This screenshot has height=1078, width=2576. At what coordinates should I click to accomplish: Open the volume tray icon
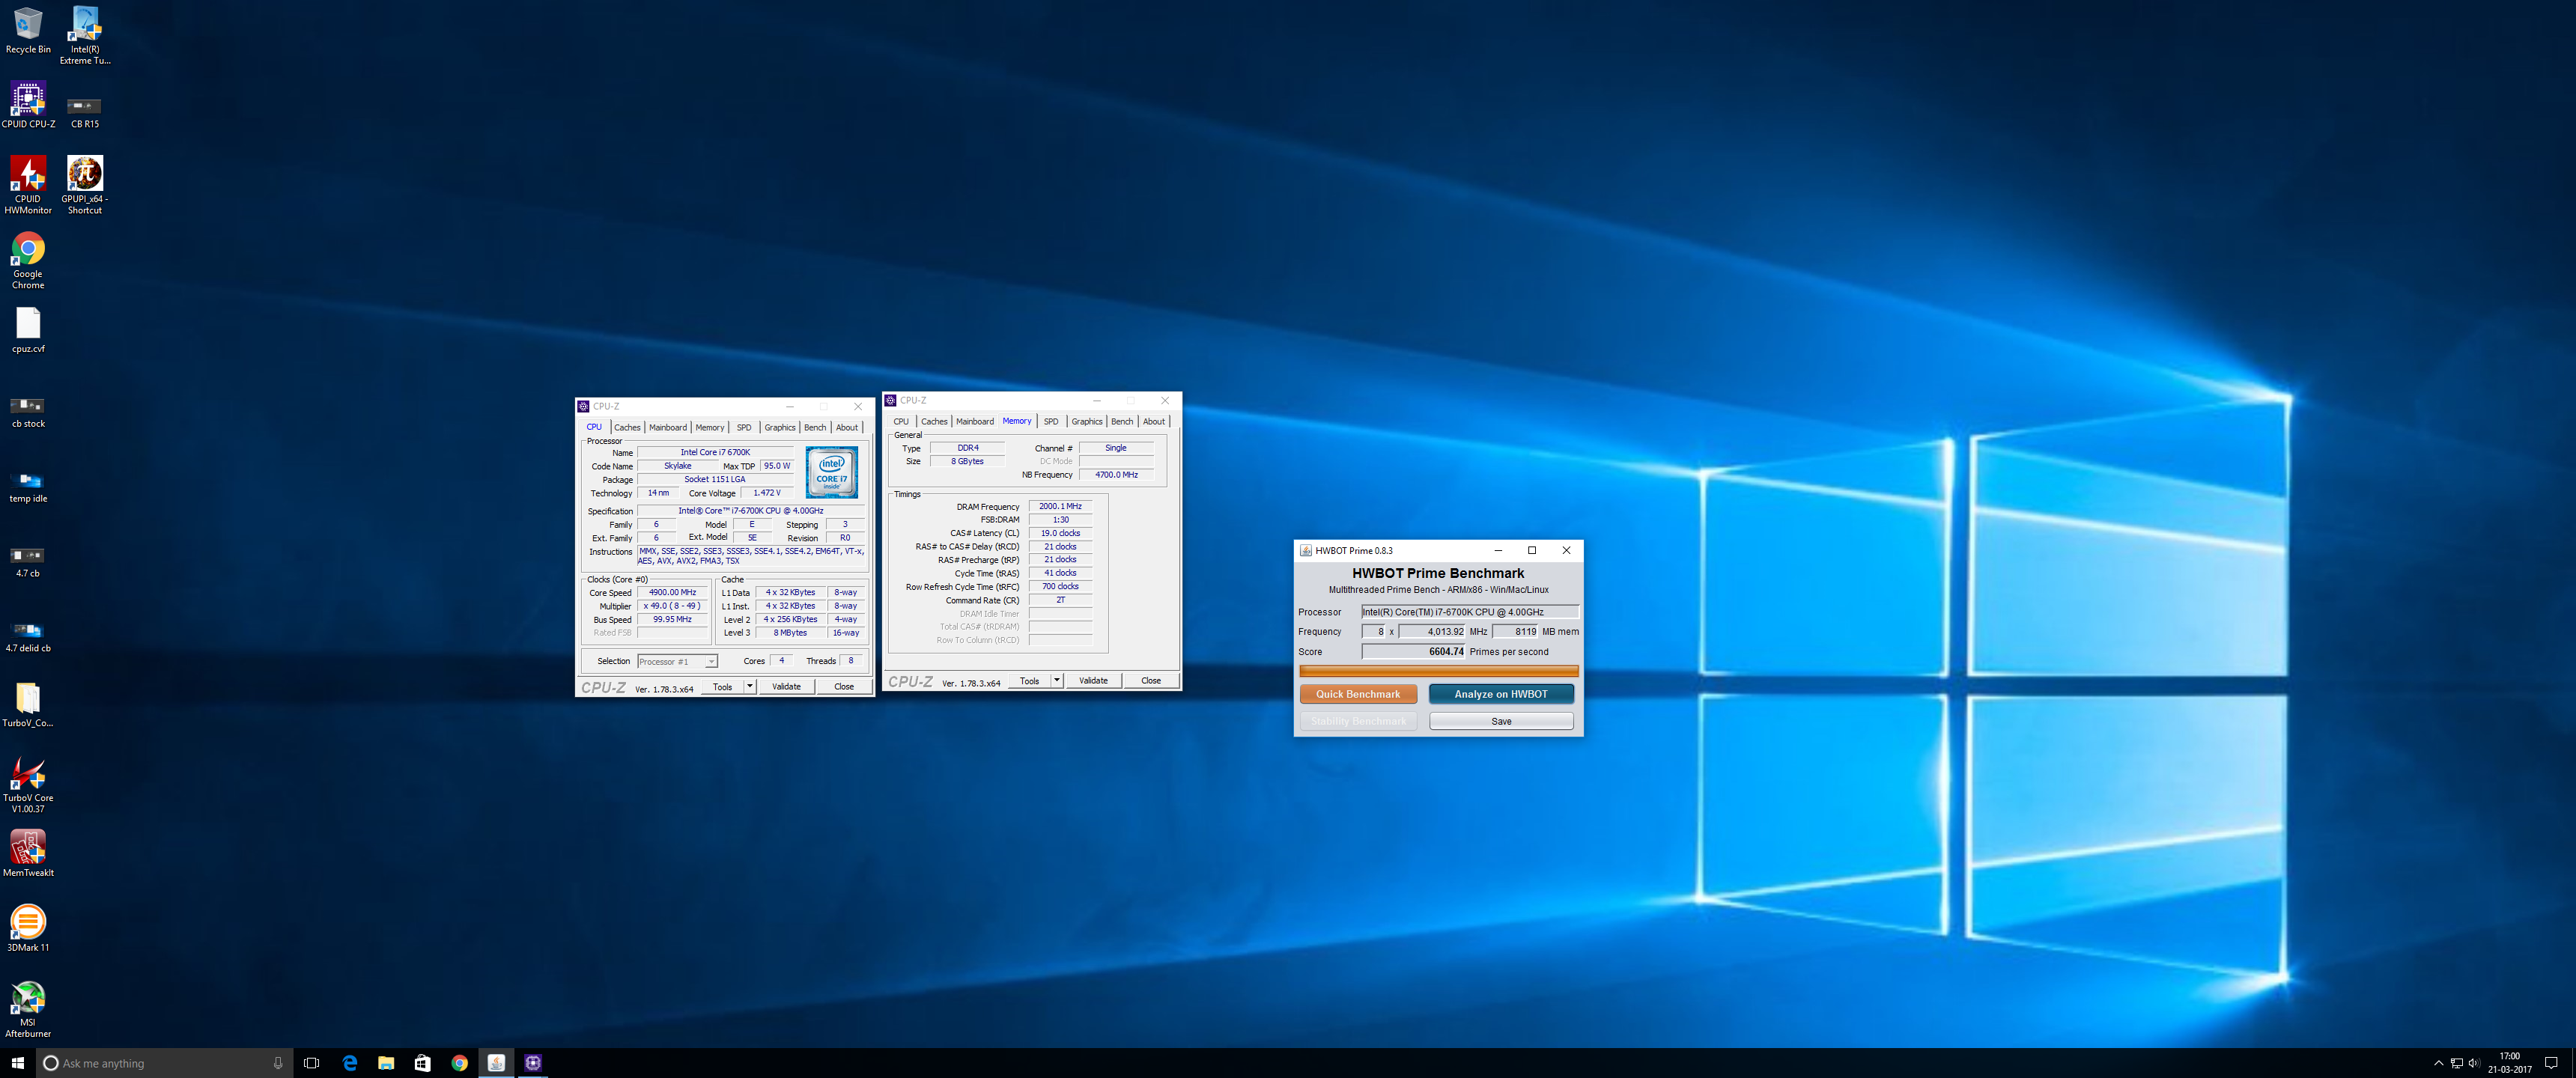2473,1063
